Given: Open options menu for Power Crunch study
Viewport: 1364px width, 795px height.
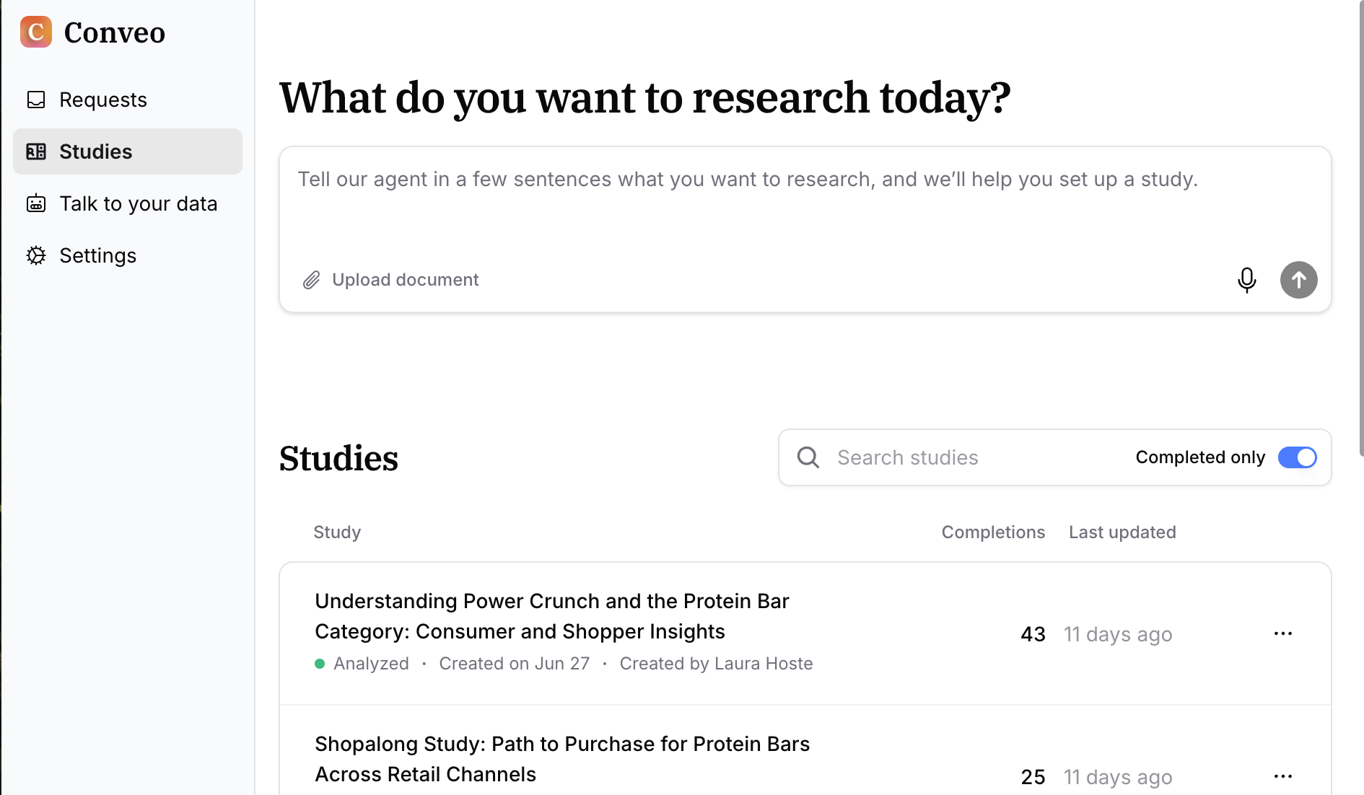Looking at the screenshot, I should point(1282,633).
